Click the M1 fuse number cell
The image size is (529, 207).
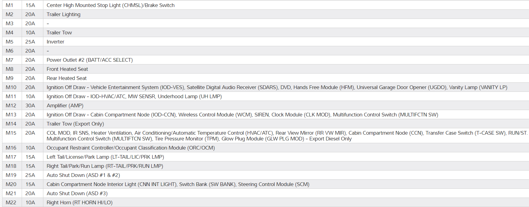(x=9, y=5)
